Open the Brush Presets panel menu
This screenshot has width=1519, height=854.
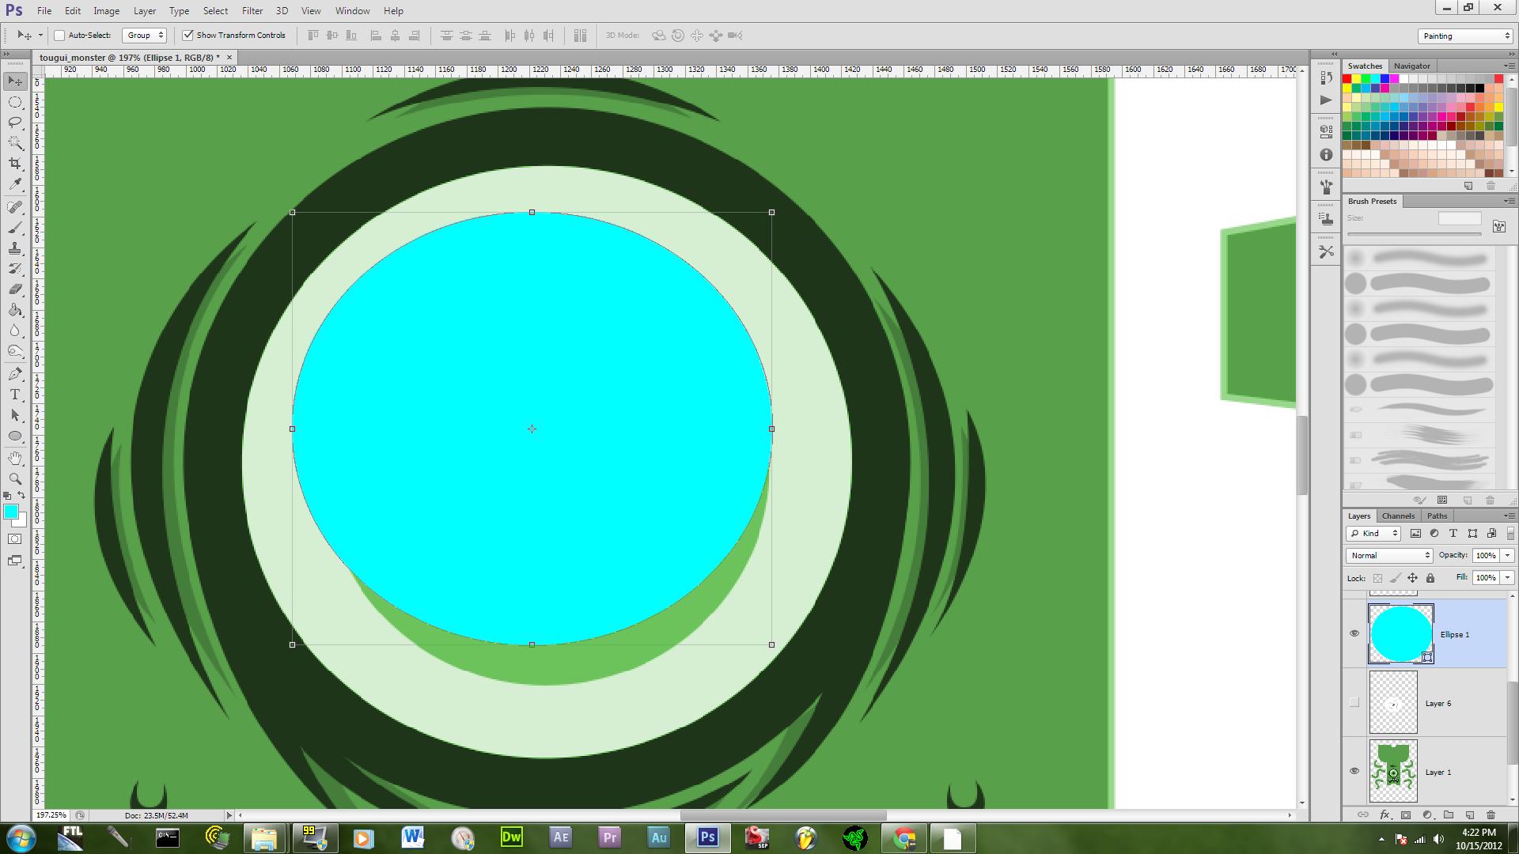[1508, 201]
